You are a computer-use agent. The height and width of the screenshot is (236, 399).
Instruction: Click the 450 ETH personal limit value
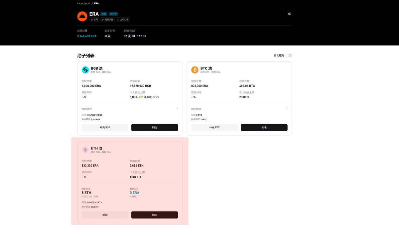tap(135, 177)
